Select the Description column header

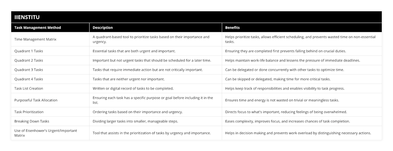[103, 28]
